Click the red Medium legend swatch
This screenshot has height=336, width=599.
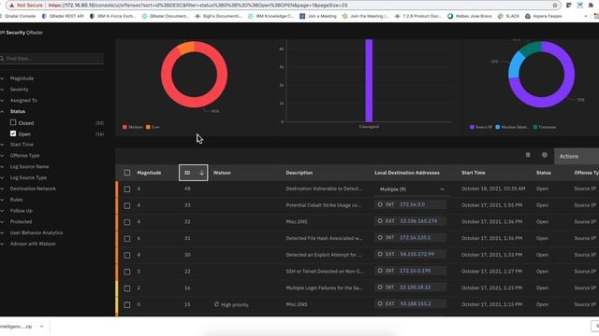click(124, 127)
